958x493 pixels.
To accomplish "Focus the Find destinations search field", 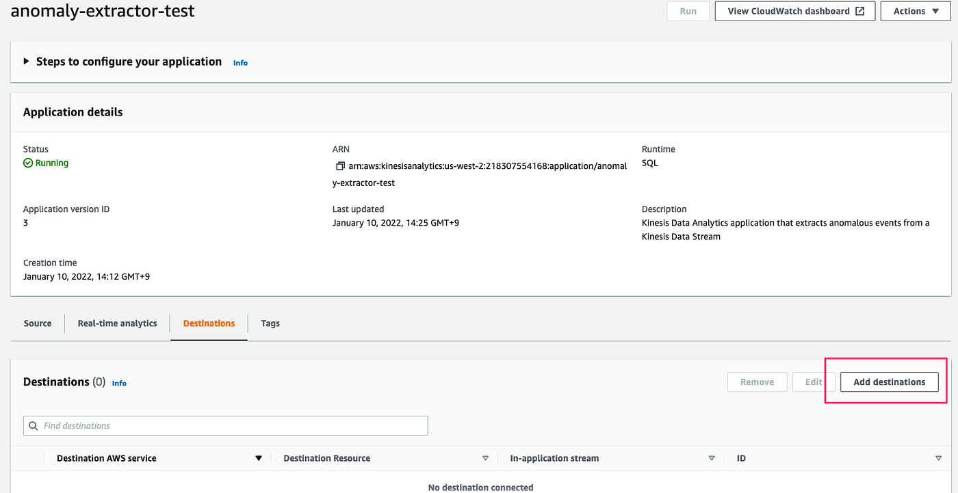I will pyautogui.click(x=226, y=426).
